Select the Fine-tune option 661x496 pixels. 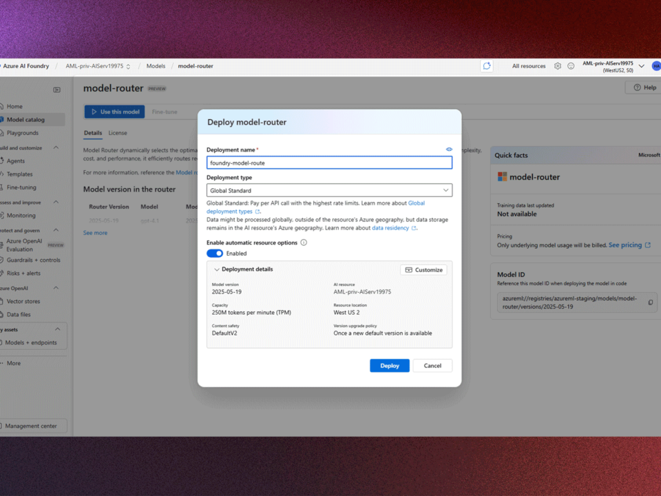165,112
